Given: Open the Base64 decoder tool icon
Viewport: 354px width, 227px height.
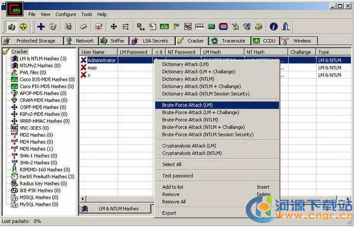Looking at the screenshot, I should [x=140, y=26].
